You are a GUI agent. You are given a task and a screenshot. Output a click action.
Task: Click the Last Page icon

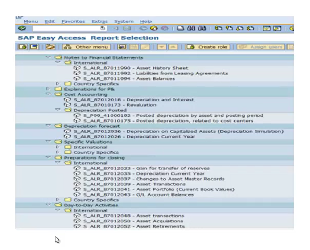(x=250, y=28)
